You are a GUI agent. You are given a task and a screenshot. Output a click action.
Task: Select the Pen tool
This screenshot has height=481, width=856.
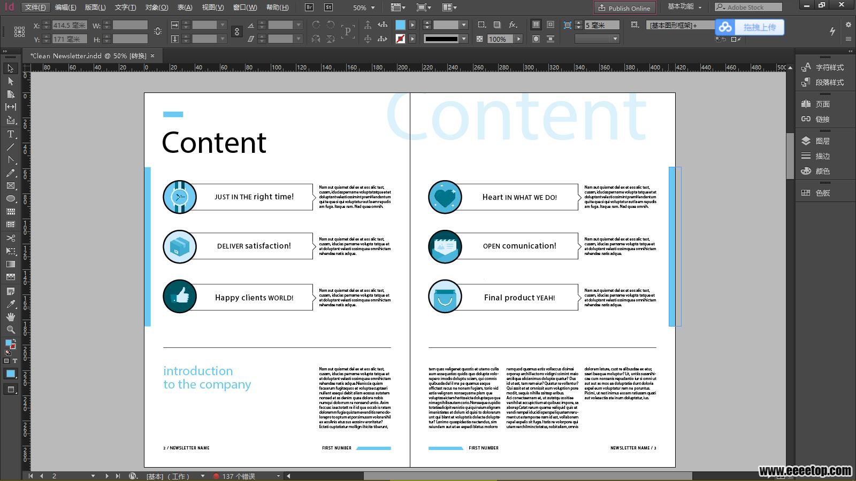tap(11, 159)
